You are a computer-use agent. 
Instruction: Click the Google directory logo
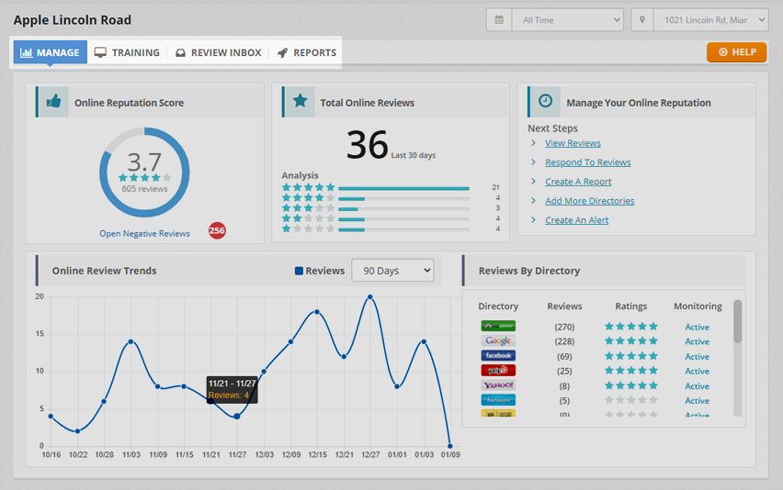498,341
